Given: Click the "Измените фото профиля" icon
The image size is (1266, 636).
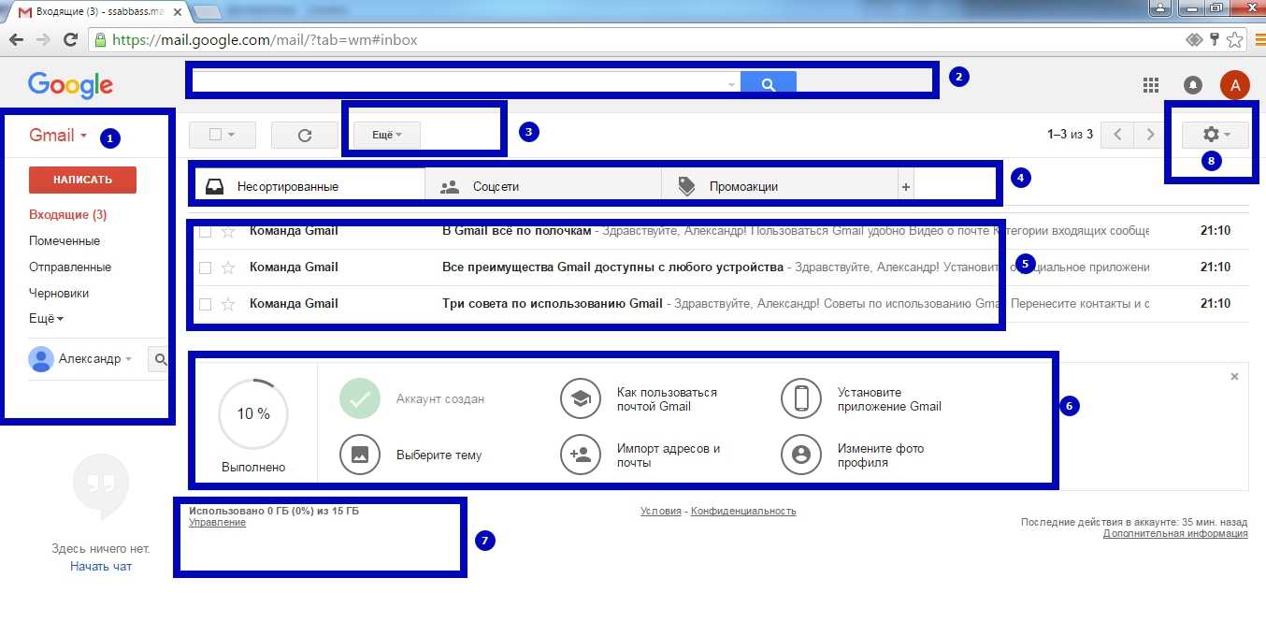Looking at the screenshot, I should tap(800, 455).
